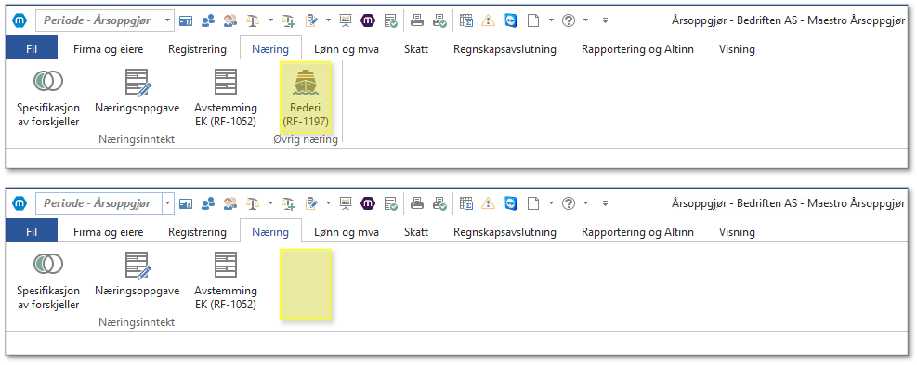This screenshot has width=917, height=365.
Task: Open Rapportering og Altinn tab, upper window
Action: coord(637,49)
